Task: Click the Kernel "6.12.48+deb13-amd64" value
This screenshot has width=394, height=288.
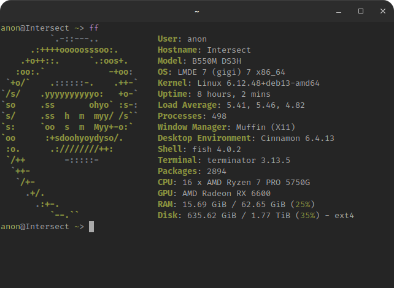Action: point(273,83)
